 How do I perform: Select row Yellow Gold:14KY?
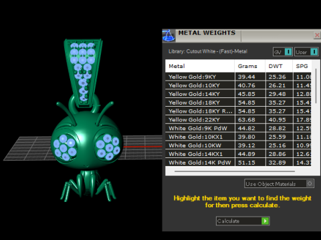click(238, 94)
